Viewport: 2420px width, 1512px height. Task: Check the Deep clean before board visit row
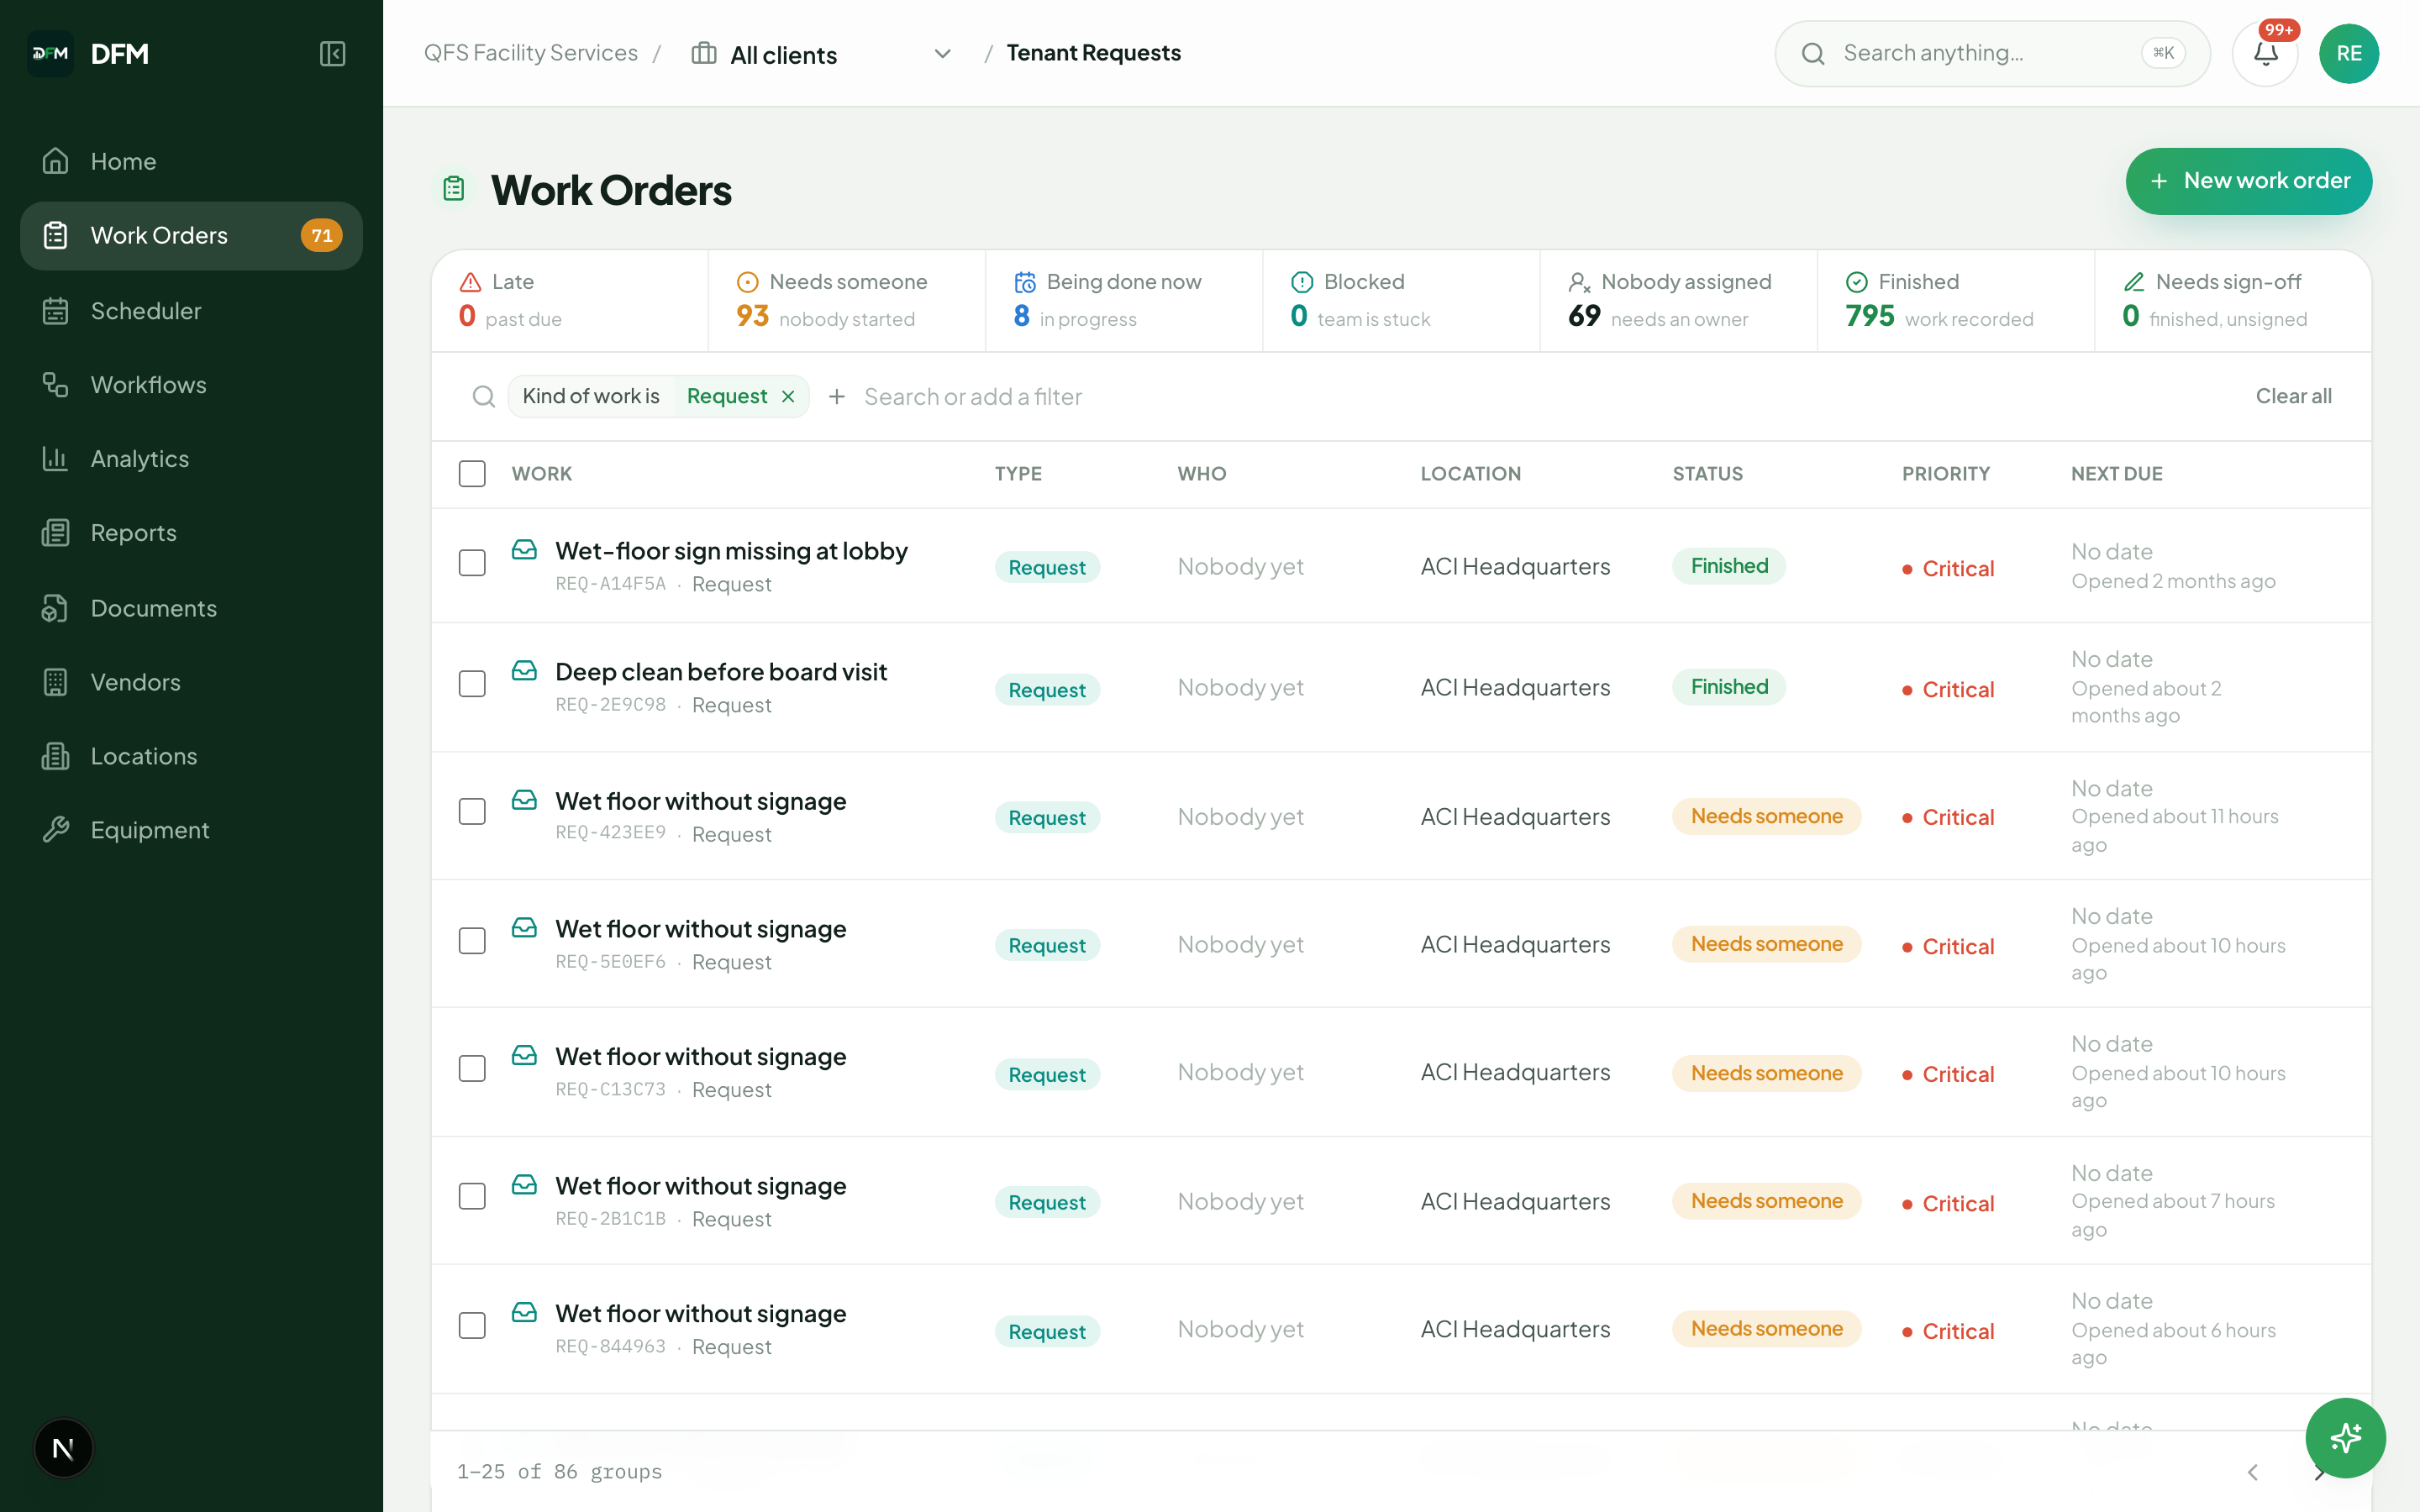coord(472,684)
